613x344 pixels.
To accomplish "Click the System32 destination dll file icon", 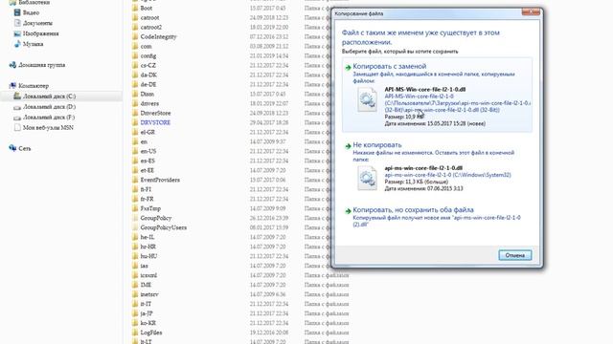I will point(367,179).
